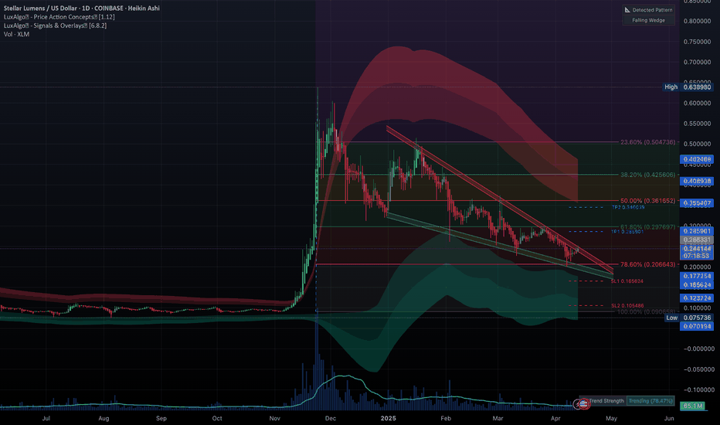
Task: Click the Sep date on time axis
Action: point(161,419)
